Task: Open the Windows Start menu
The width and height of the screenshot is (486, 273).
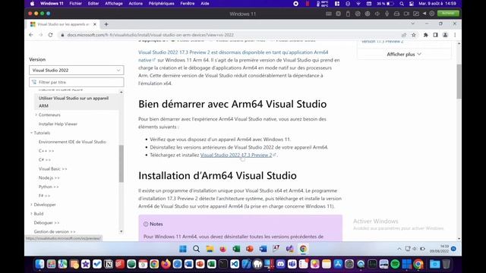Action: tap(183, 249)
